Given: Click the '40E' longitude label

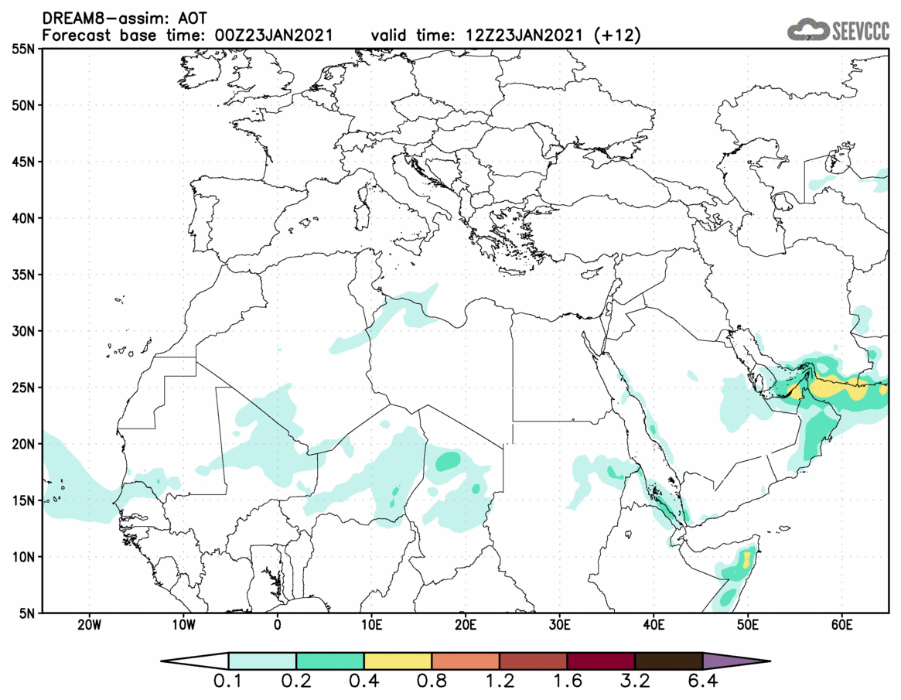Looking at the screenshot, I should [x=654, y=625].
